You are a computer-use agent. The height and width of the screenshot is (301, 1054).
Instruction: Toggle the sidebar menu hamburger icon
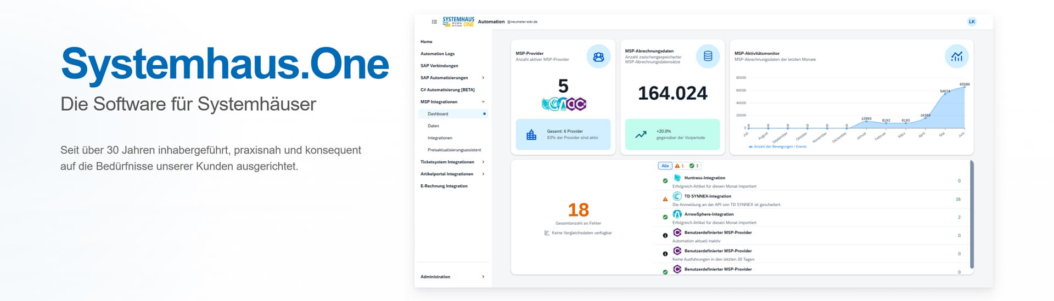[434, 22]
